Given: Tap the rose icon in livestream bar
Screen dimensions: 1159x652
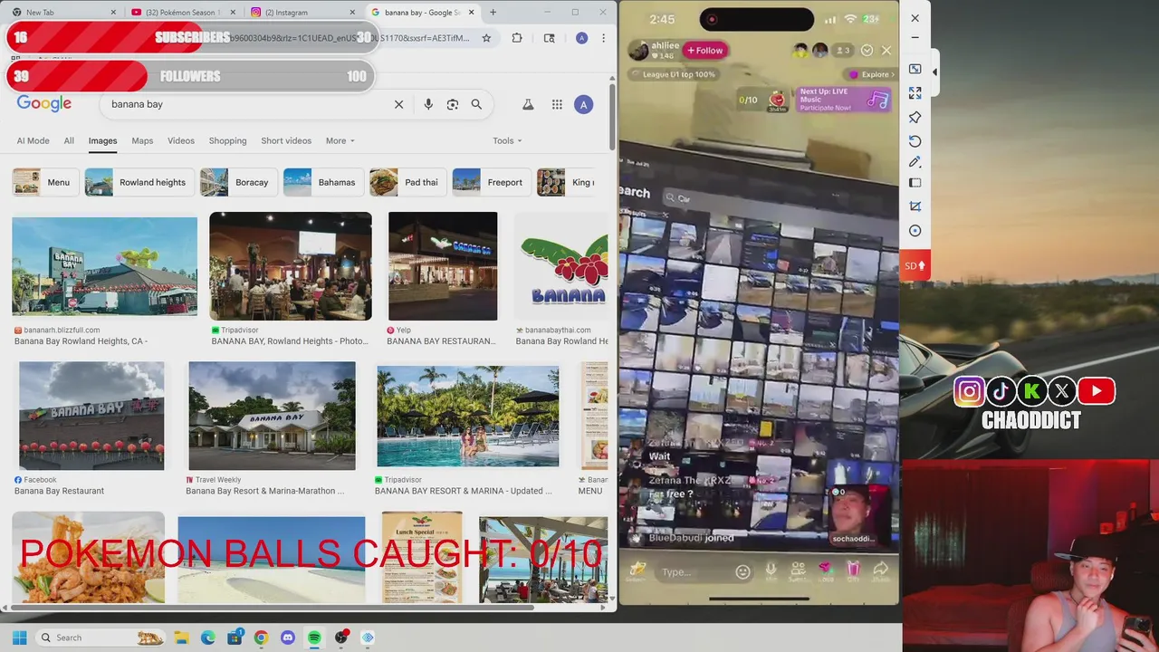Looking at the screenshot, I should coord(825,570).
